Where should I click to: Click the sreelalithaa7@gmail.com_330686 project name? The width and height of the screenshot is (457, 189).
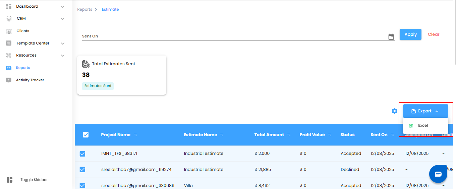138,186
